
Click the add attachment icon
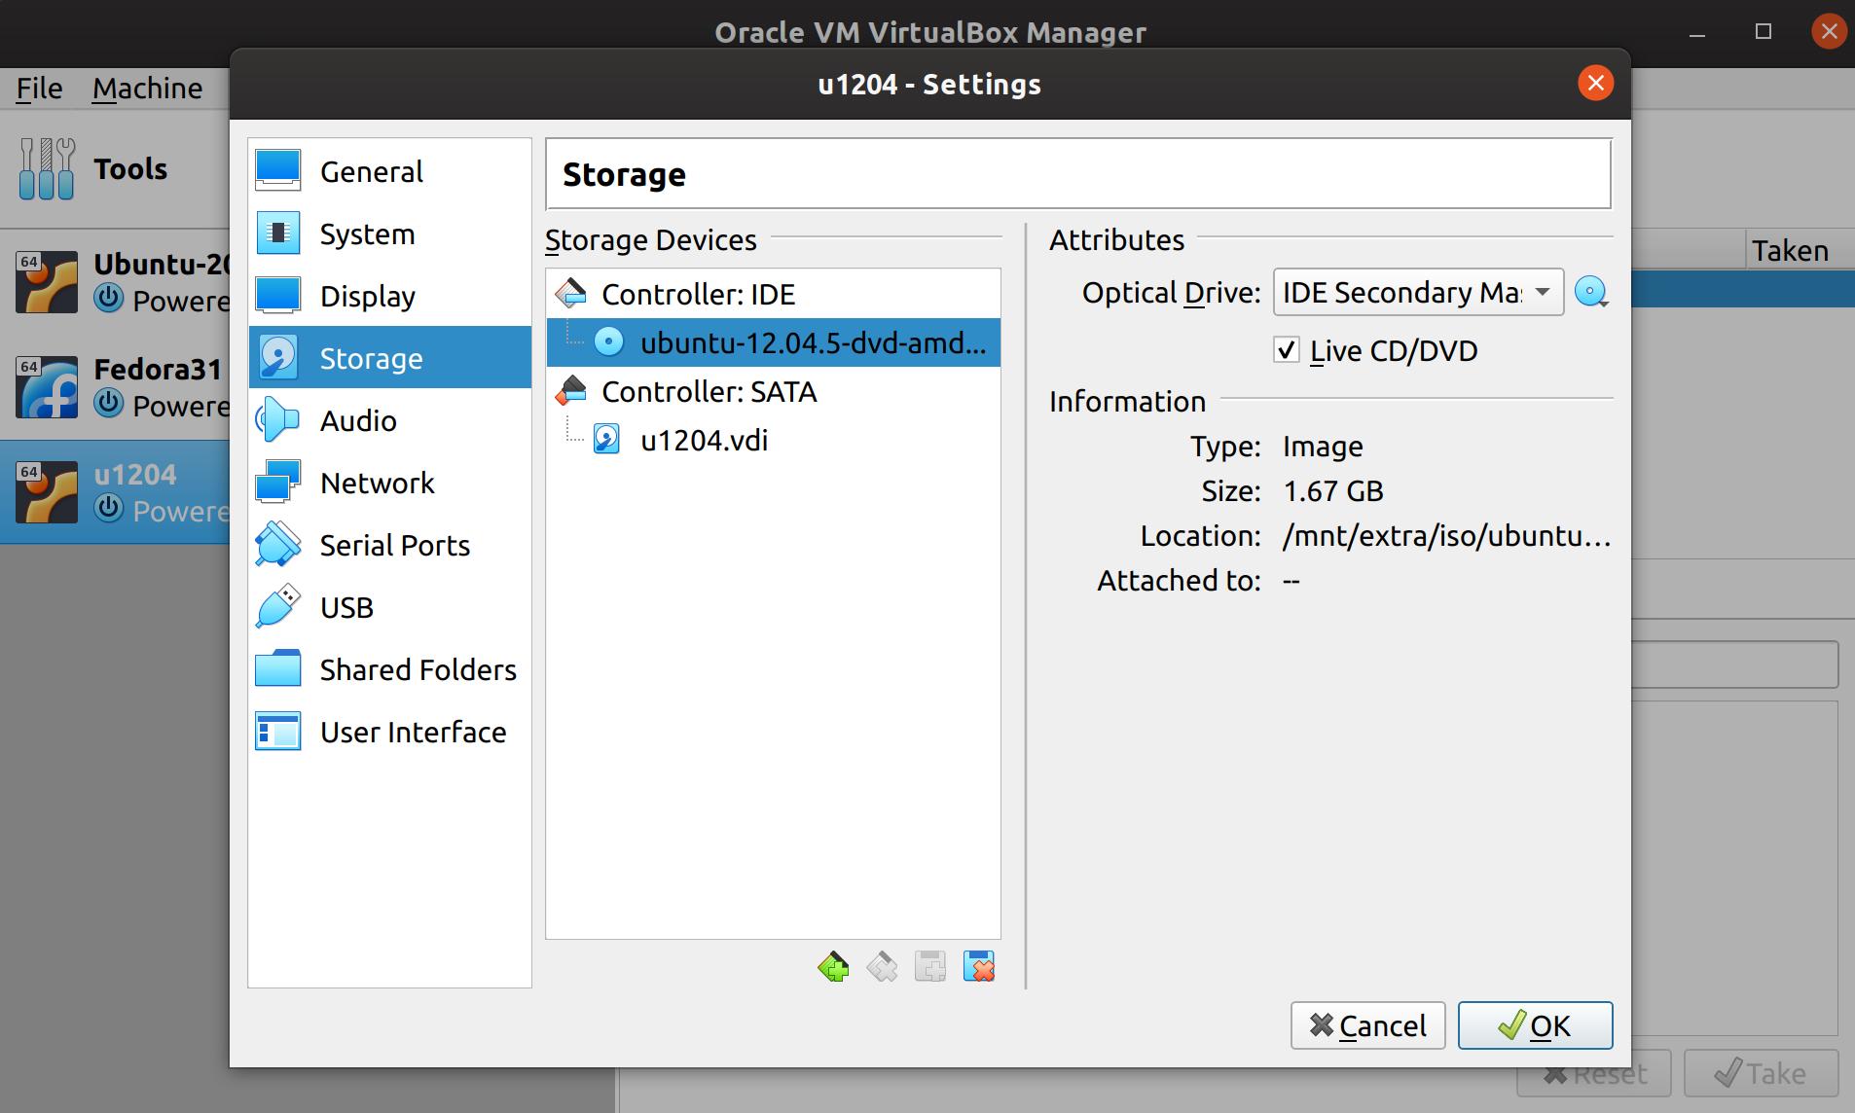930,966
